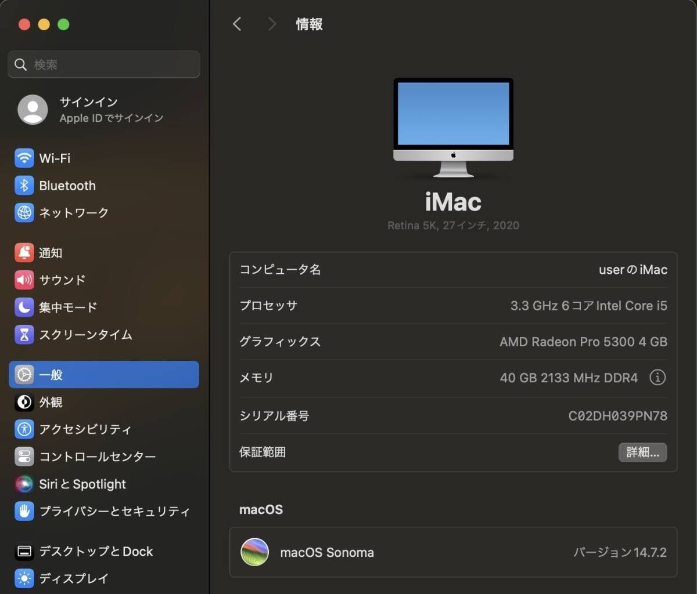Click processor value 3.3 GHz 6コア Intel Core i5
The height and width of the screenshot is (594, 697).
pos(589,306)
